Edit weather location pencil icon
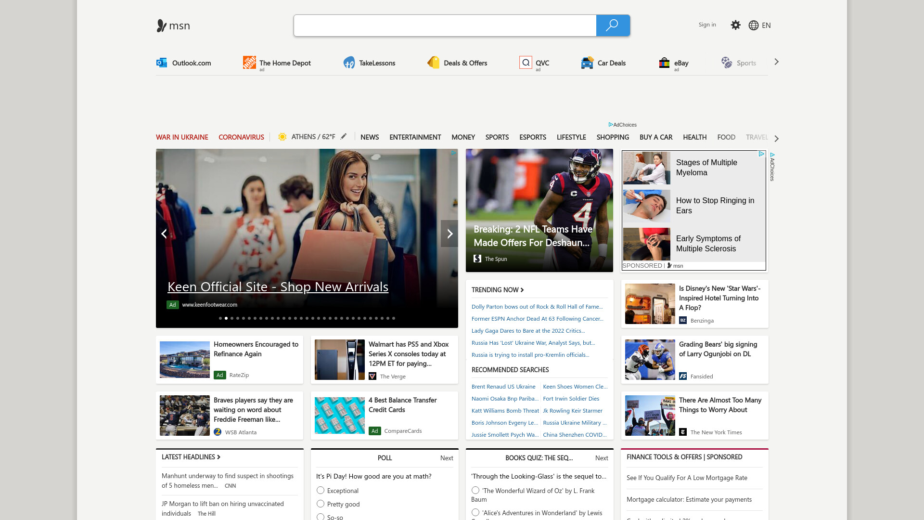Screen dimensions: 924x520 click(x=344, y=136)
